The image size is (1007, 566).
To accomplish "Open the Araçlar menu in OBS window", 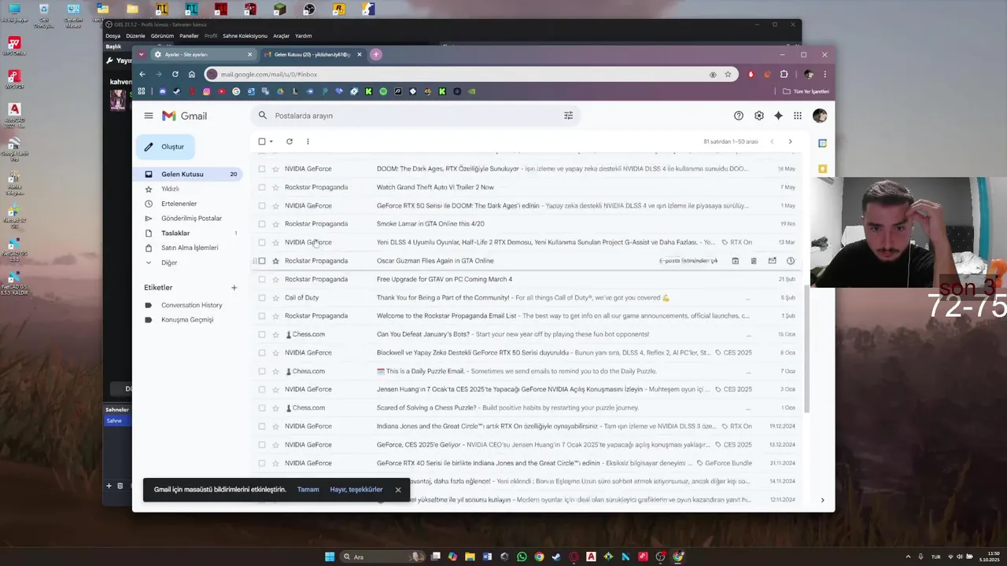I will pos(281,36).
